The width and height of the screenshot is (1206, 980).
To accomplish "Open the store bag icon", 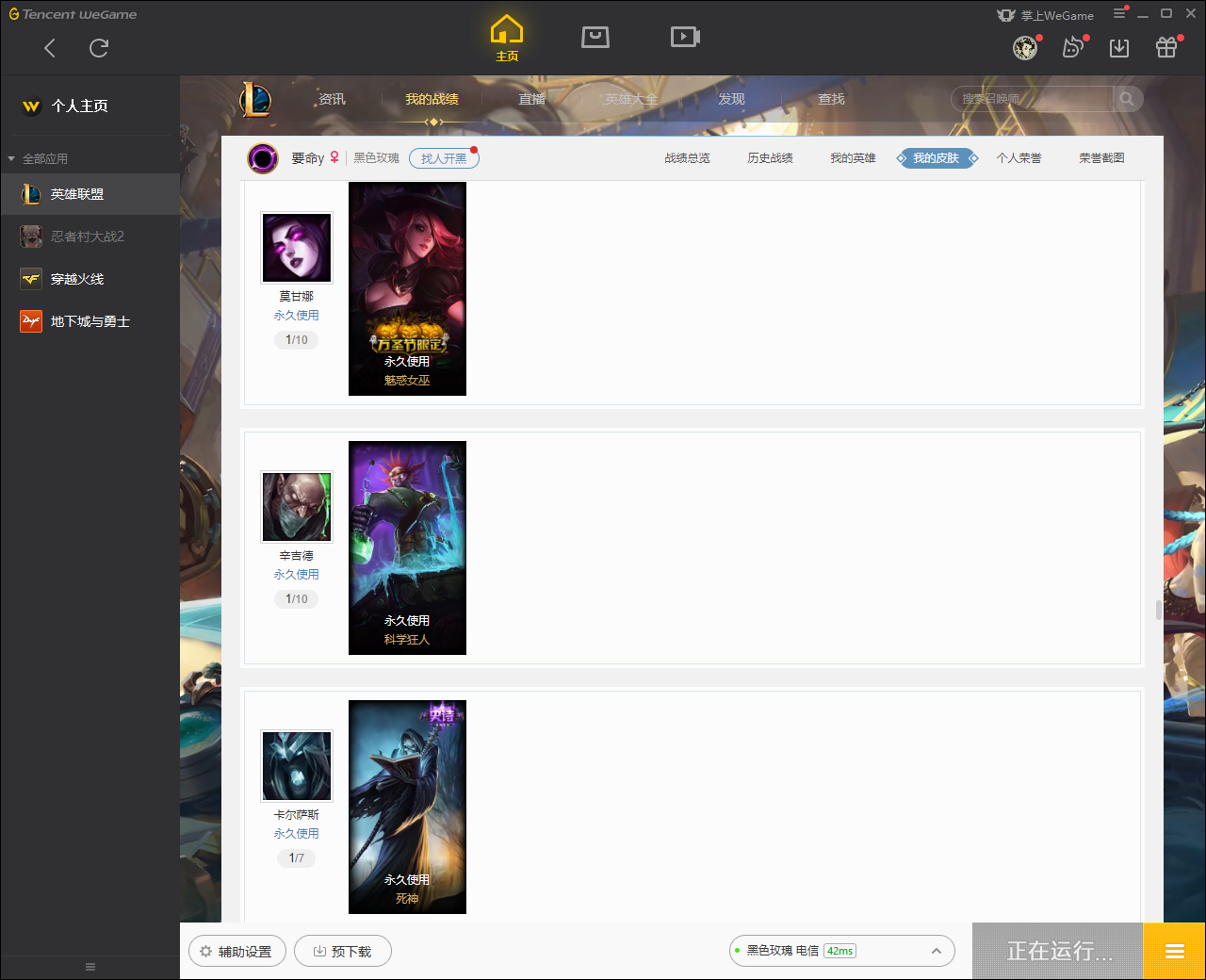I will pyautogui.click(x=595, y=37).
